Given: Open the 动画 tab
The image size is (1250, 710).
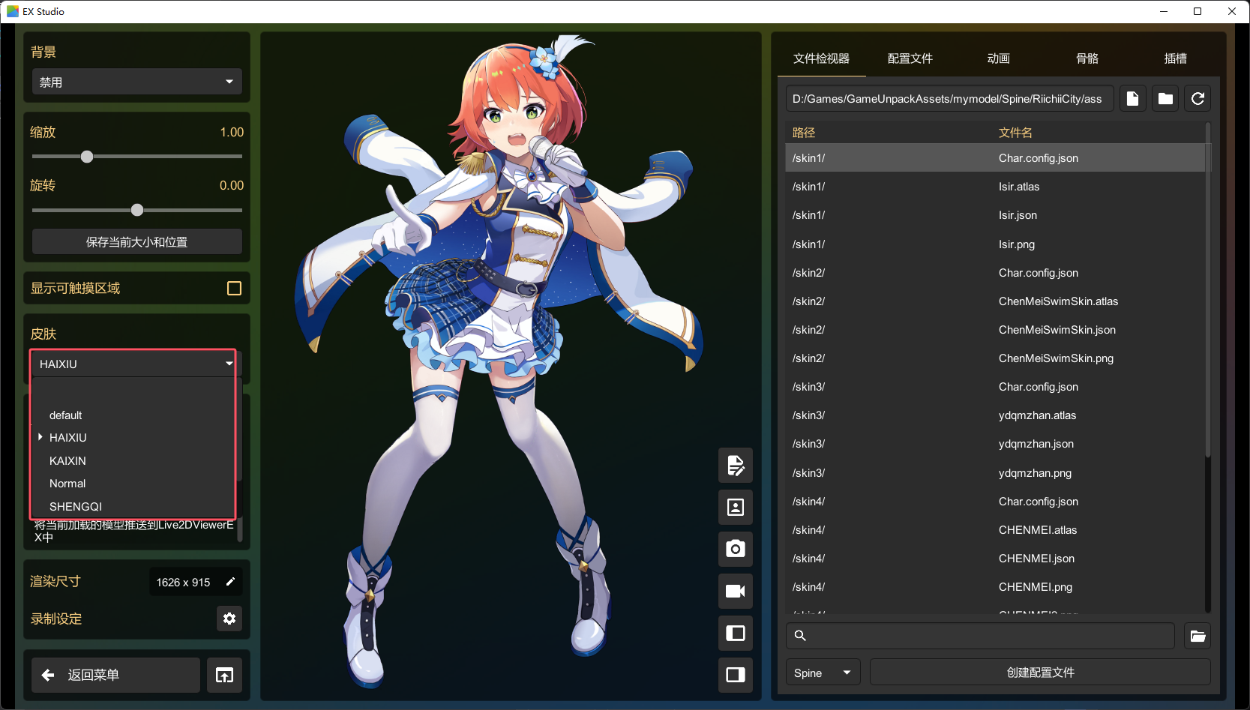Looking at the screenshot, I should [999, 58].
